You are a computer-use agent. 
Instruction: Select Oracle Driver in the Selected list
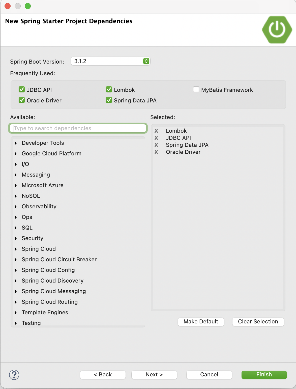pyautogui.click(x=183, y=152)
